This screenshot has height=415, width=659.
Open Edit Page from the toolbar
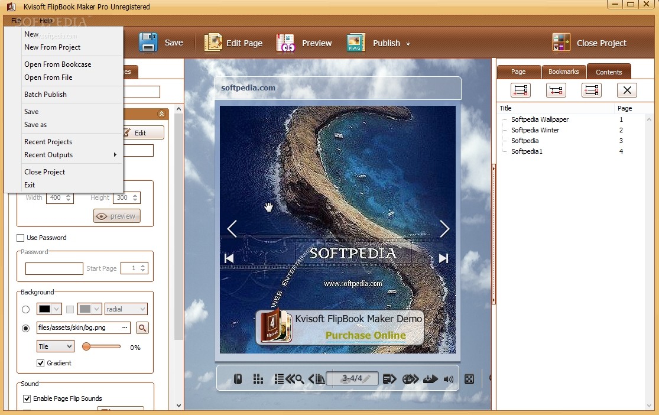233,43
